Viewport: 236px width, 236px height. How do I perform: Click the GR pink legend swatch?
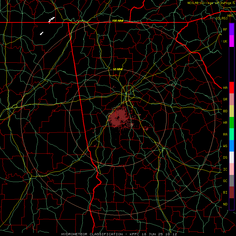coord(232,99)
